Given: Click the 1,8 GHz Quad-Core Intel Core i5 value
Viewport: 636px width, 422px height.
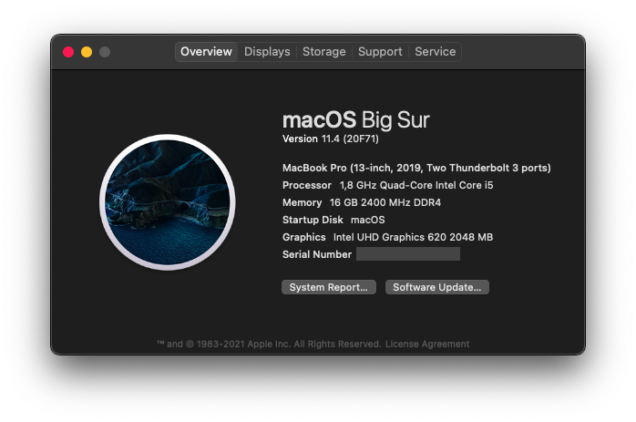Looking at the screenshot, I should (416, 185).
